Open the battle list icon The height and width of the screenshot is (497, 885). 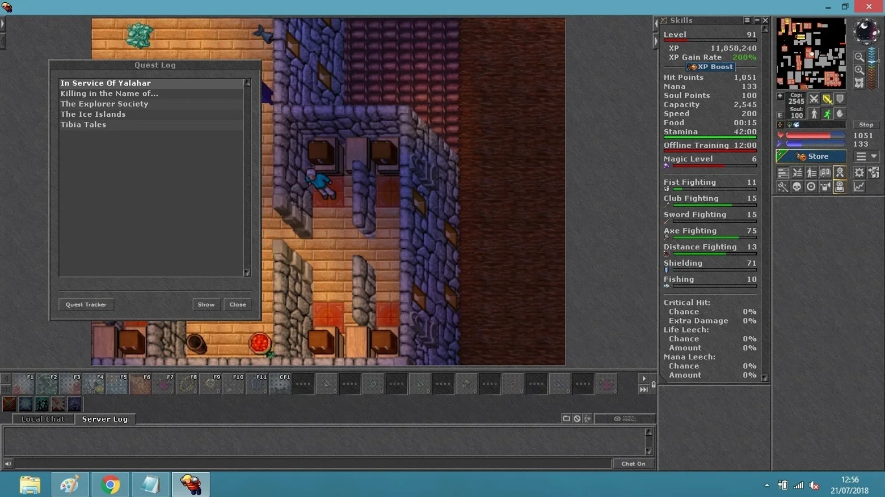(x=797, y=173)
